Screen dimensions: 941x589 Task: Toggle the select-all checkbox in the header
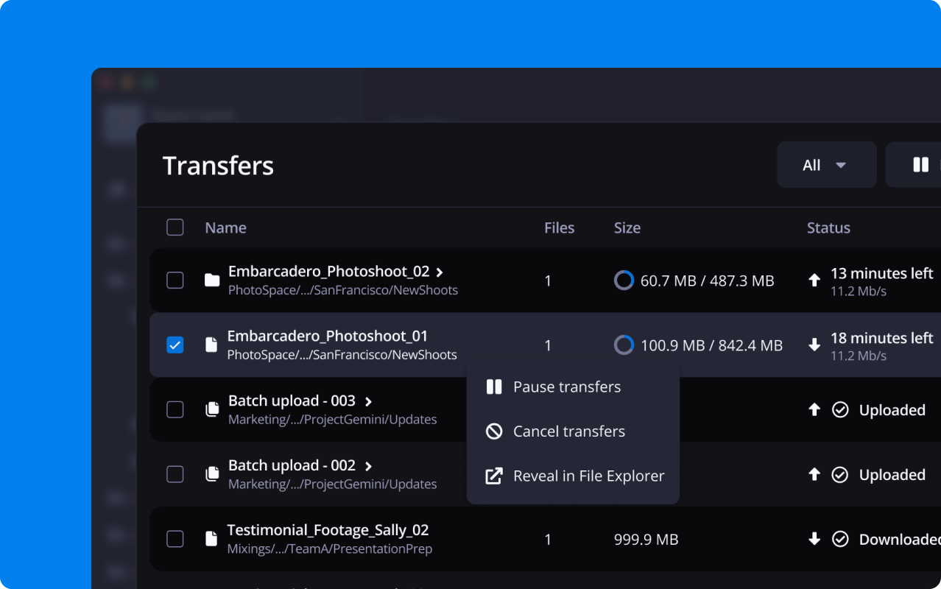[x=175, y=228]
